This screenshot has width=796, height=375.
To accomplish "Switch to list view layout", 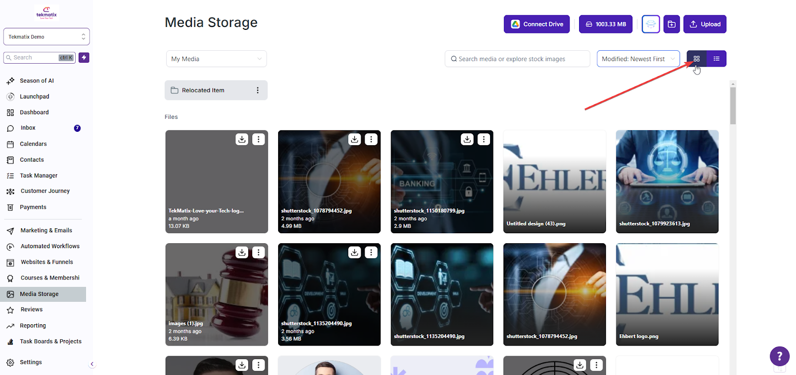I will click(716, 59).
